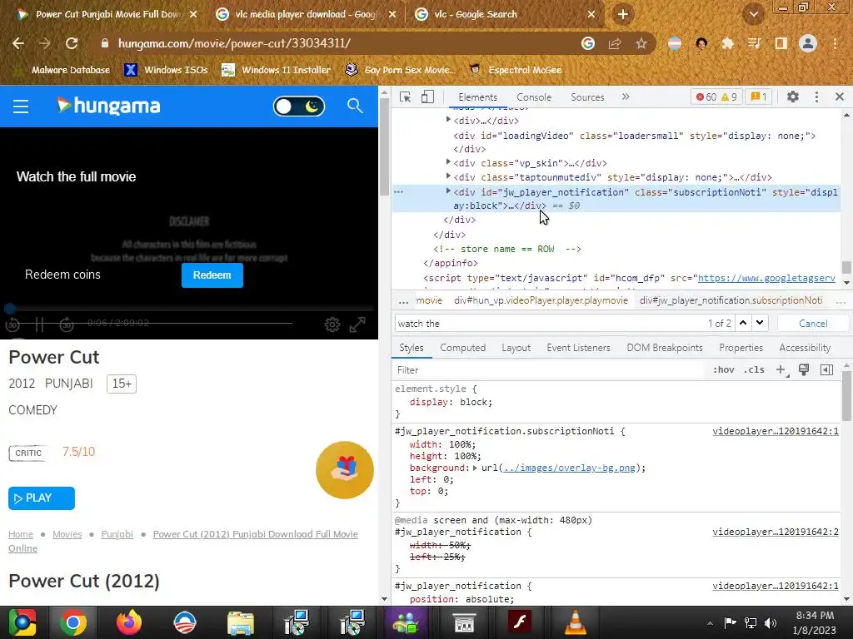This screenshot has height=639, width=853.
Task: Switch to the Console tab
Action: [534, 97]
